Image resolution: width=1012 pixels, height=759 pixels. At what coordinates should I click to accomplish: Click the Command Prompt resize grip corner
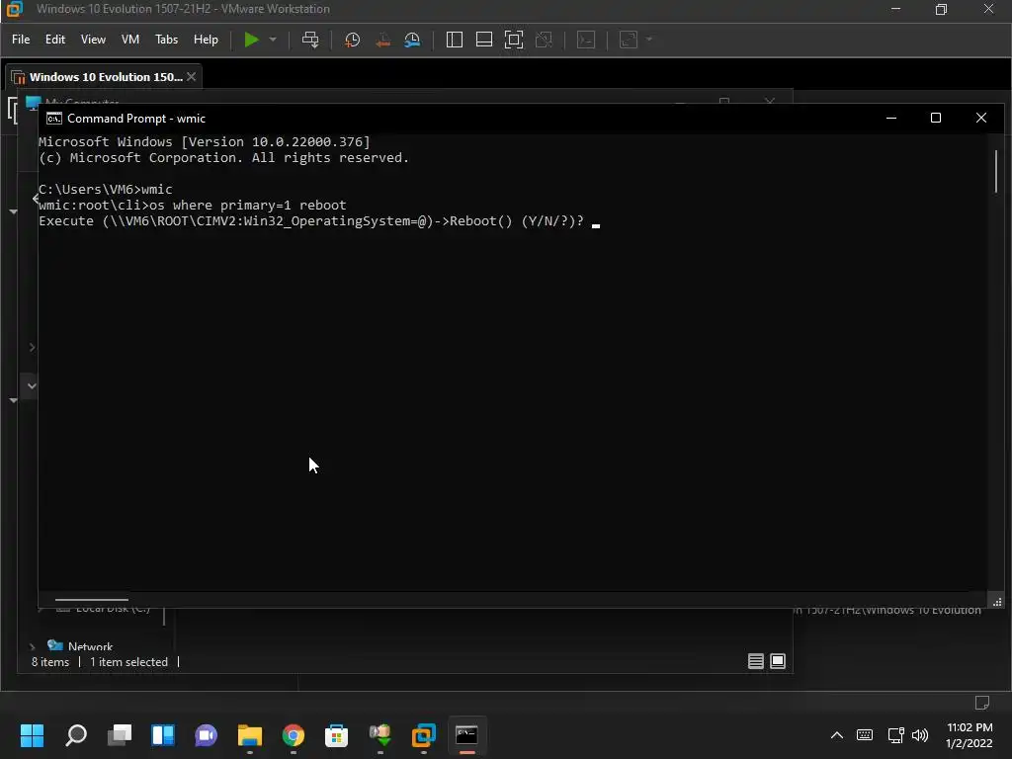click(997, 602)
